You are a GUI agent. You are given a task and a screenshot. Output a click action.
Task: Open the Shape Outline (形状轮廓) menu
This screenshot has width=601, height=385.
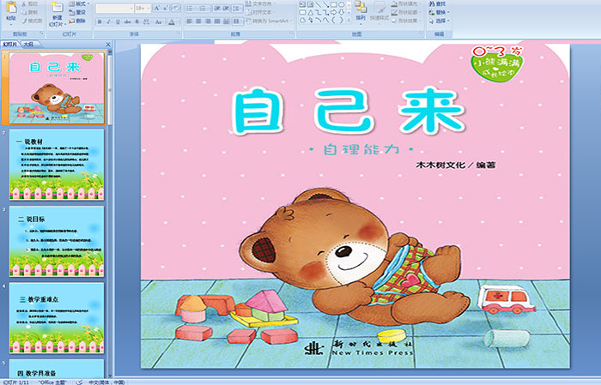[406, 12]
